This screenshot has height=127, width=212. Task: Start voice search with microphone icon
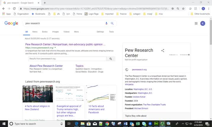click(106, 23)
